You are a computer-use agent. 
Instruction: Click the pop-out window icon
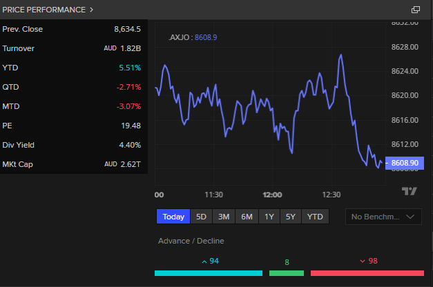[x=416, y=10]
